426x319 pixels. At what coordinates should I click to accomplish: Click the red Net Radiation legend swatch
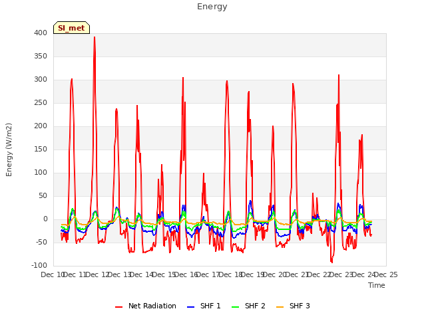tap(118, 307)
